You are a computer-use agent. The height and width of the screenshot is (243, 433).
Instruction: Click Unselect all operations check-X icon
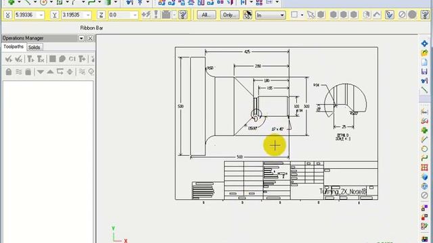click(x=18, y=59)
